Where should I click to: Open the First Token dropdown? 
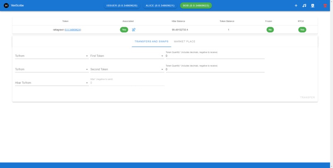coord(127,56)
